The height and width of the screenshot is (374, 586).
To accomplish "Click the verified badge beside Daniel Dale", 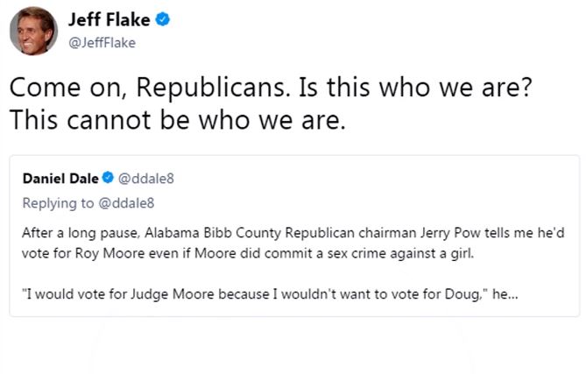I will 107,179.
